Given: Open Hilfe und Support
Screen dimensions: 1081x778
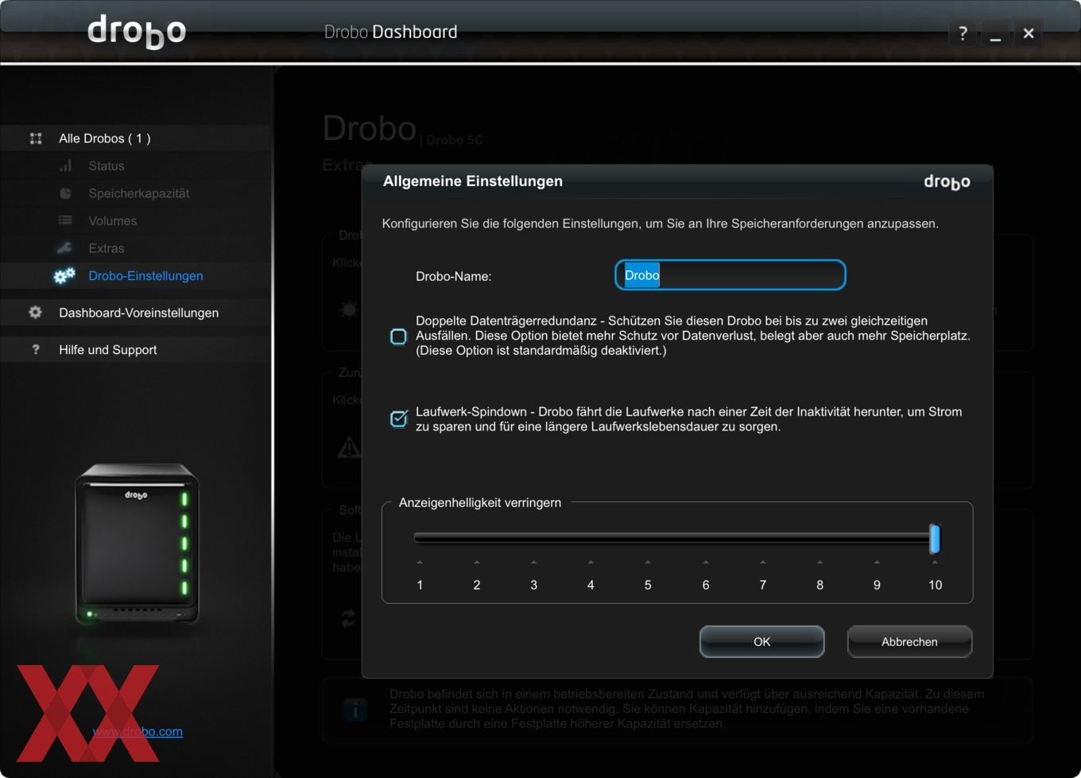Looking at the screenshot, I should (x=108, y=349).
